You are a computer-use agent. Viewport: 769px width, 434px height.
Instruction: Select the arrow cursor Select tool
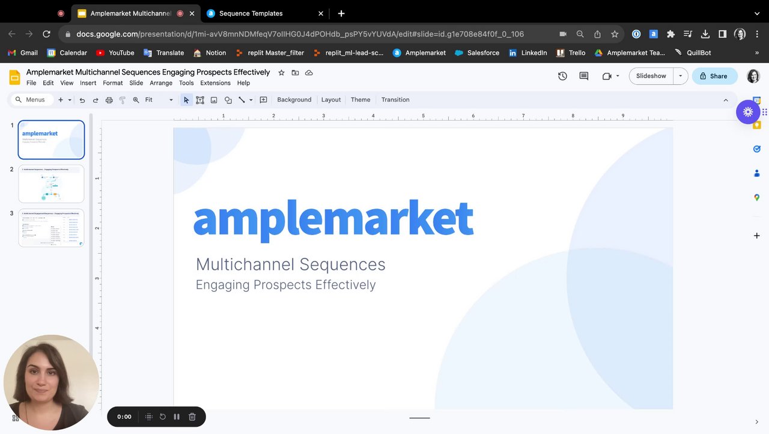tap(186, 100)
